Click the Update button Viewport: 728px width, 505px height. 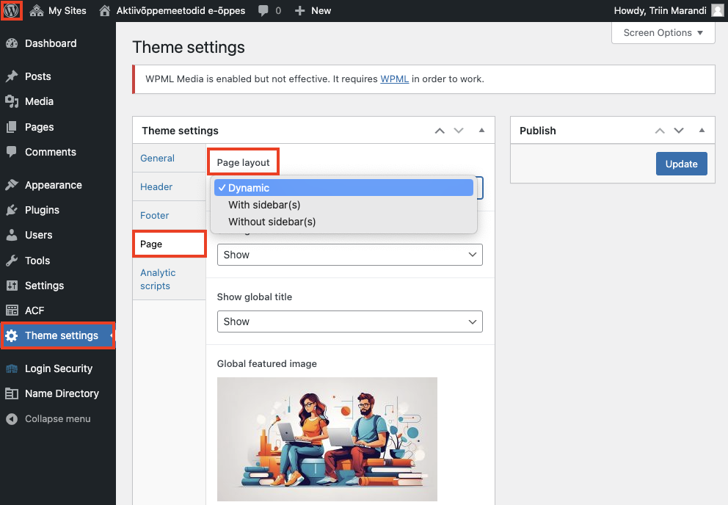pyautogui.click(x=681, y=164)
